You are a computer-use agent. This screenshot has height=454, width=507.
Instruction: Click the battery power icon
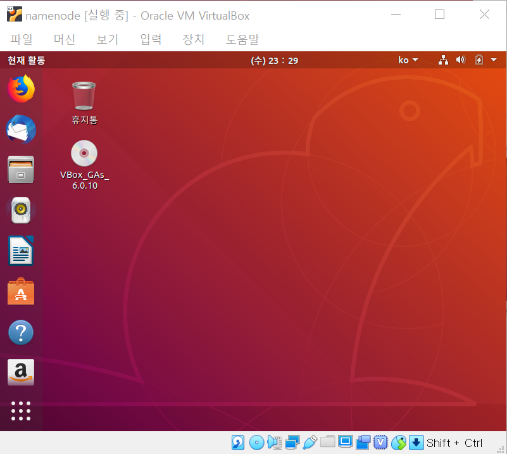(x=479, y=60)
